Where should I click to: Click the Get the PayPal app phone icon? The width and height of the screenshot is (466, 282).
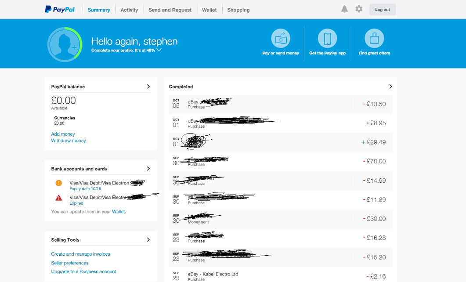point(327,38)
